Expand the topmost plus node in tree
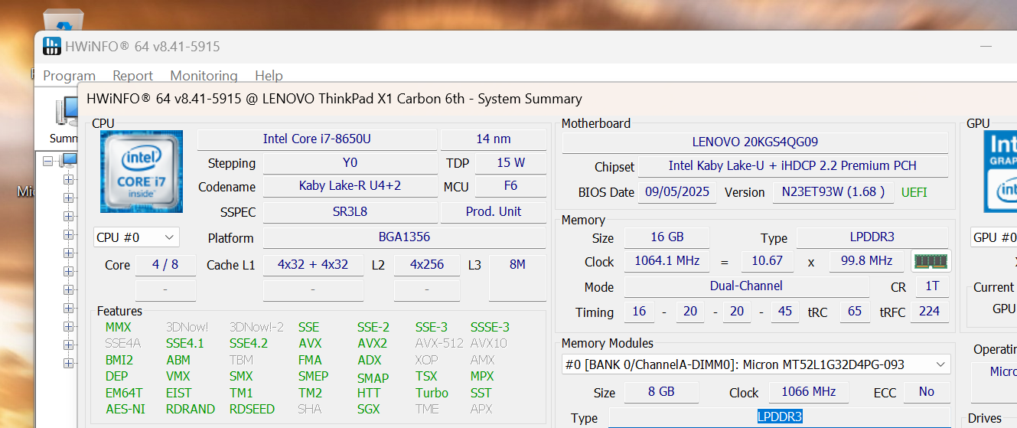 click(68, 180)
